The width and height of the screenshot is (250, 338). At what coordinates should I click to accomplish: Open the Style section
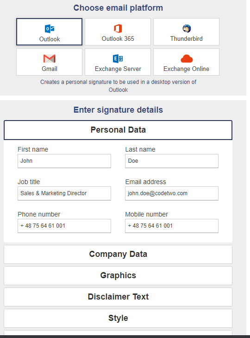pos(118,318)
